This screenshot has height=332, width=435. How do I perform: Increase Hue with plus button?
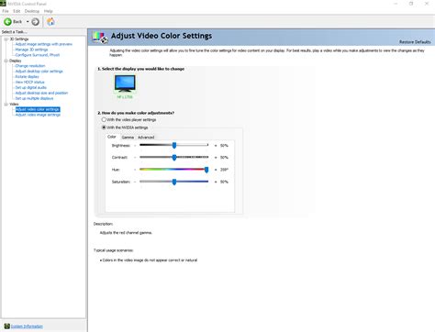216,170
